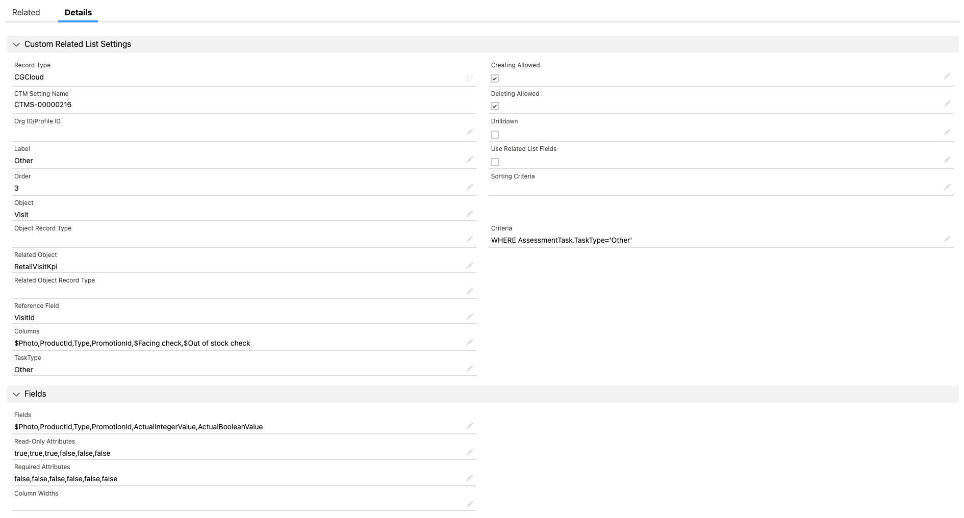Collapse the Fields section
Image resolution: width=964 pixels, height=518 pixels.
point(17,394)
